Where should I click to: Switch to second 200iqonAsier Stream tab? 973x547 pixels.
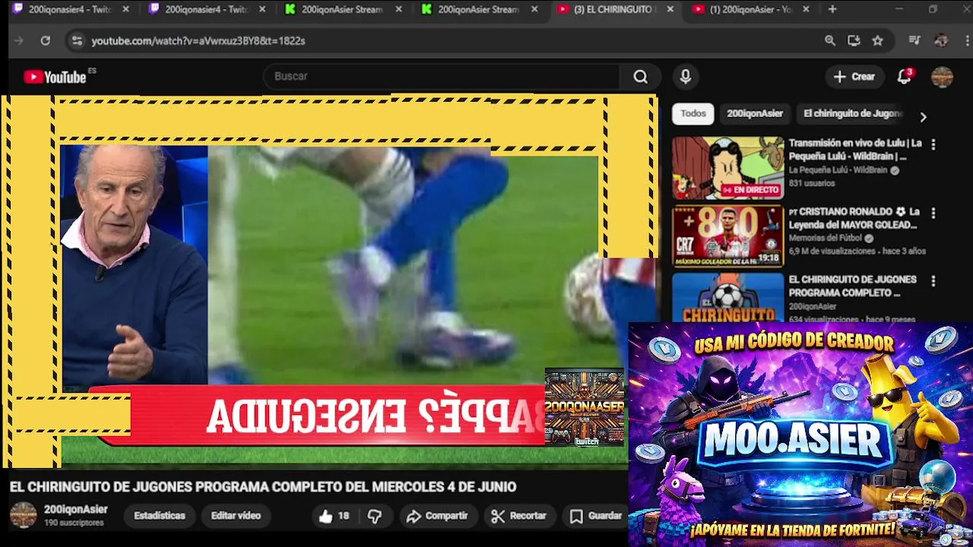coord(479,9)
